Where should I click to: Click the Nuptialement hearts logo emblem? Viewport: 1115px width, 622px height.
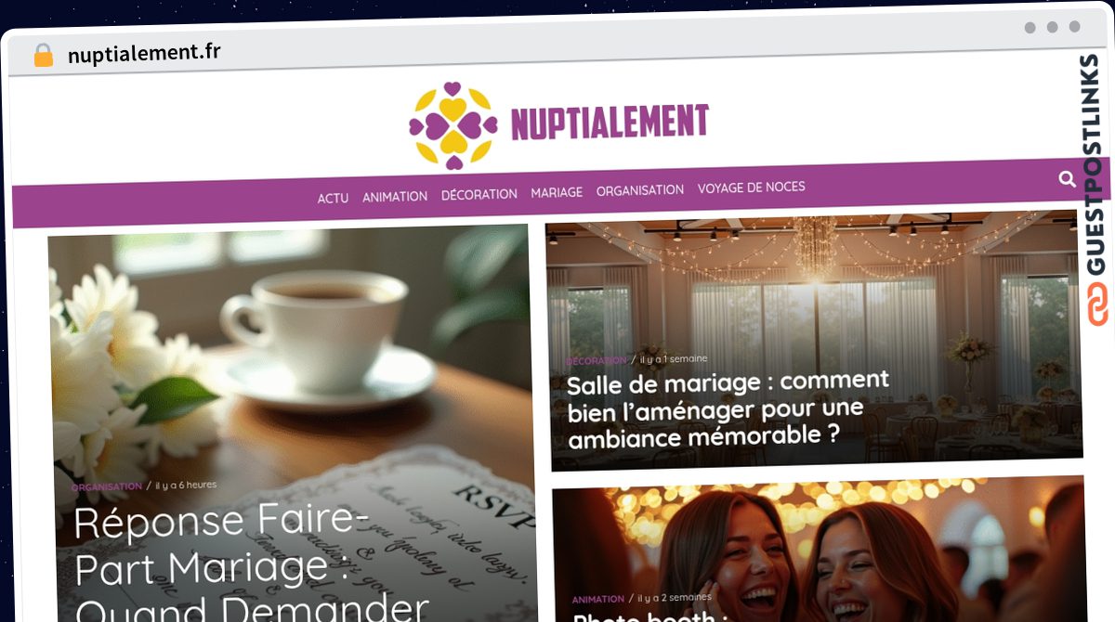click(452, 126)
